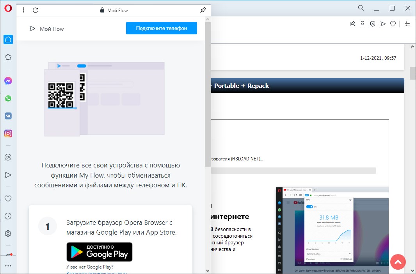The image size is (416, 274).
Task: Take a snapshot with the camera icon
Action: (363, 24)
